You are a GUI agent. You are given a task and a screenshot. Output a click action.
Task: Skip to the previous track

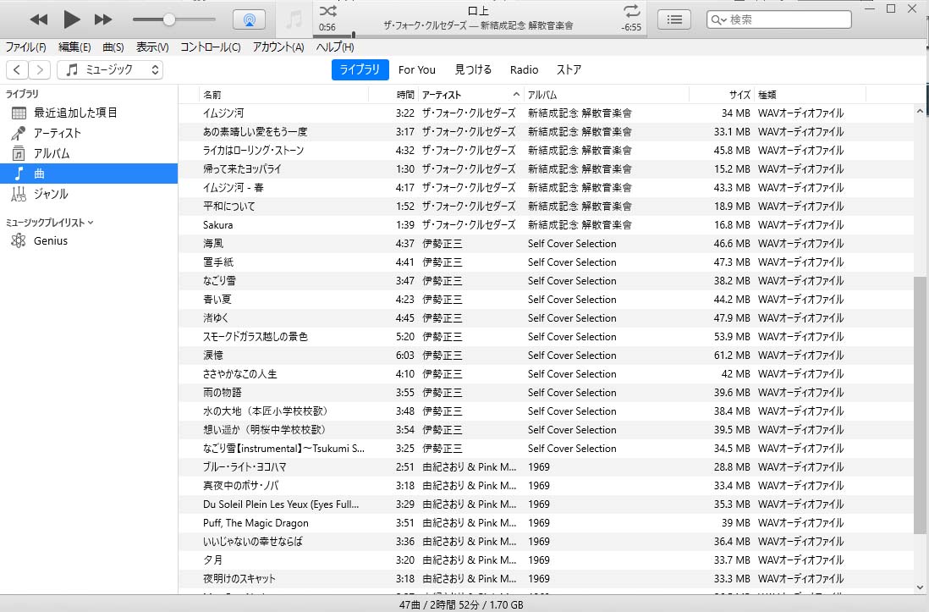(x=38, y=19)
